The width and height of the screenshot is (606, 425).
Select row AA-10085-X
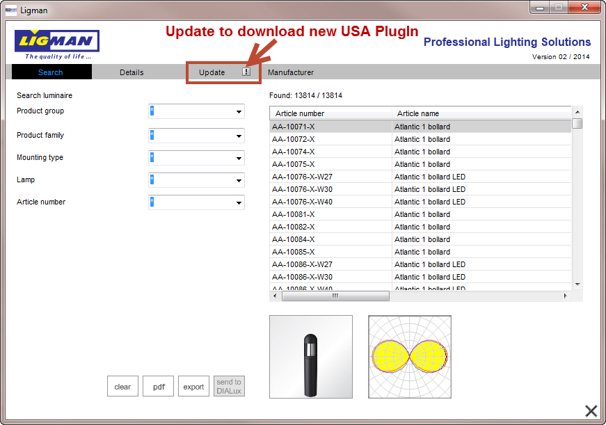point(420,252)
